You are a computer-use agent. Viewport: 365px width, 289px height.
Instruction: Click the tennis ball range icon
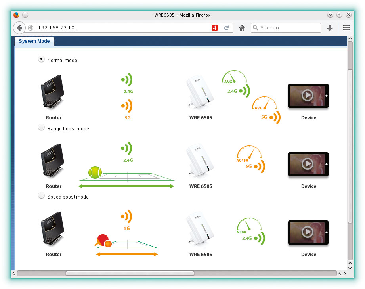click(95, 172)
